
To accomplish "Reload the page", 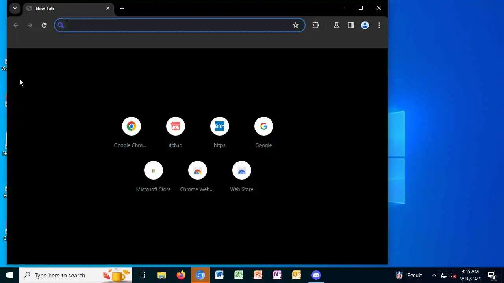I will click(44, 25).
